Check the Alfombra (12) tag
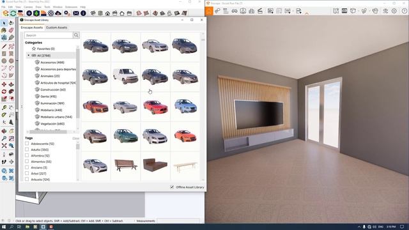The width and height of the screenshot is (409, 230). tap(27, 155)
